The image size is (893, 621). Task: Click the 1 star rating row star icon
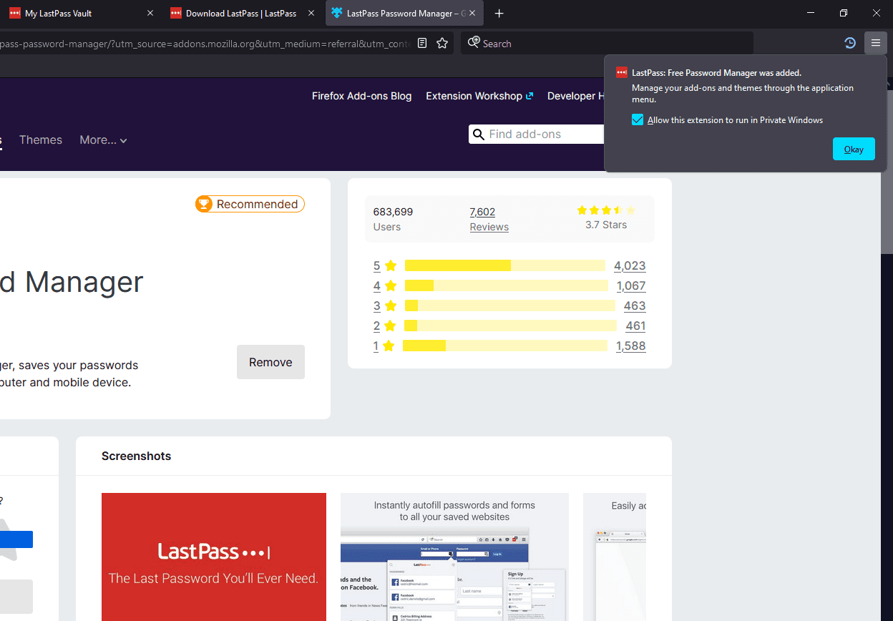pos(389,346)
